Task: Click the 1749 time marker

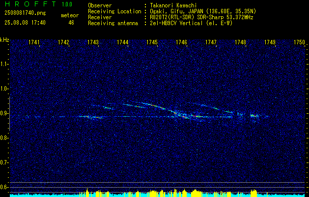Action: coord(270,42)
